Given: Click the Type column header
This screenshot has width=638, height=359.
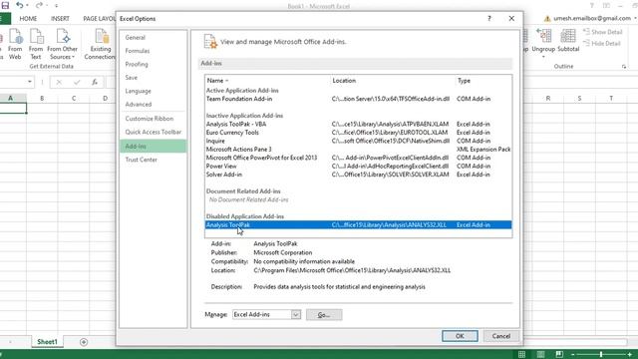Looking at the screenshot, I should 483,81.
